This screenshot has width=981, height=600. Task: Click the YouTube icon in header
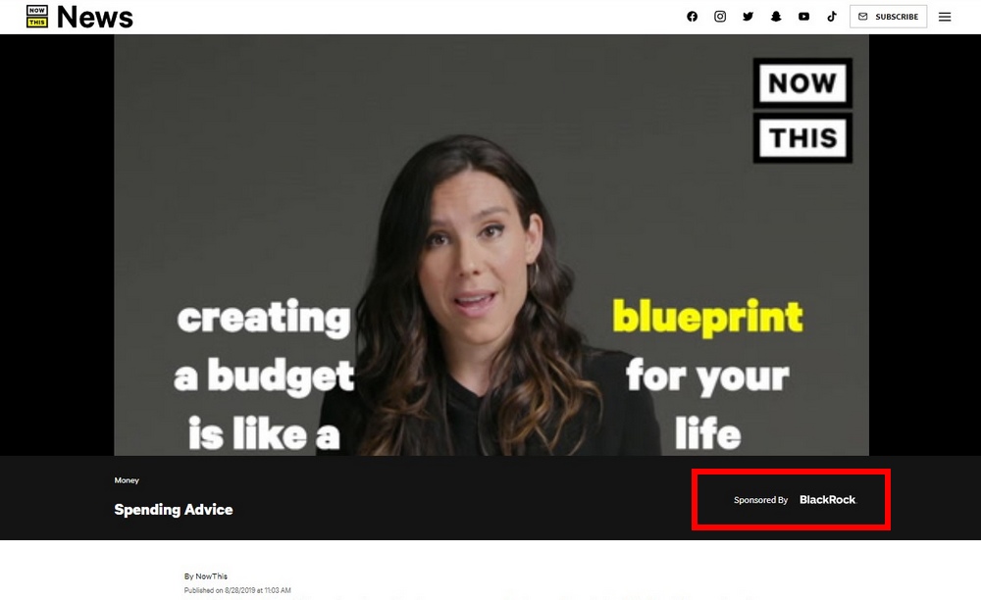(x=804, y=17)
